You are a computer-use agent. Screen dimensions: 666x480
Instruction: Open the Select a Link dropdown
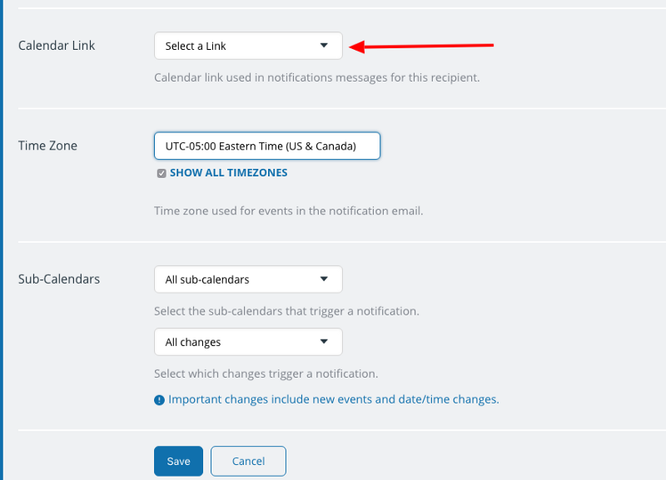248,46
